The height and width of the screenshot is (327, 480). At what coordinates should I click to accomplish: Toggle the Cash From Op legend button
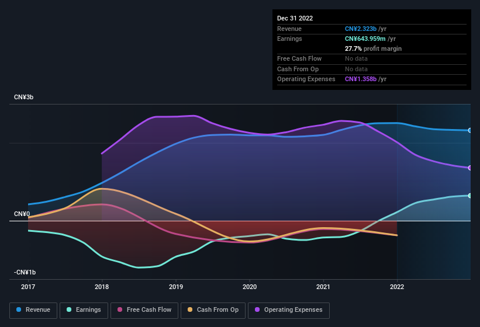pos(213,310)
